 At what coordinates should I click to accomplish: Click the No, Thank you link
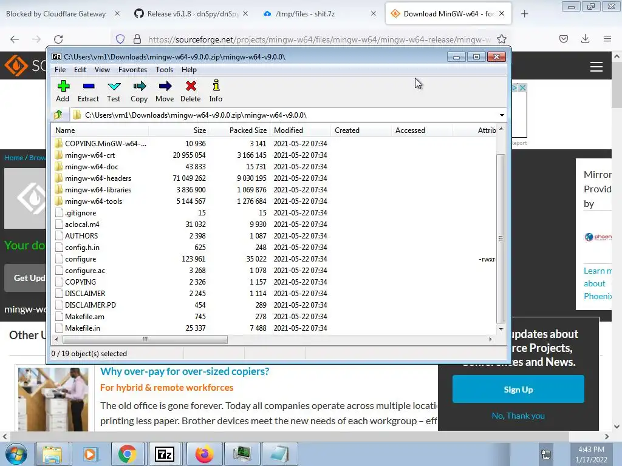pos(518,416)
